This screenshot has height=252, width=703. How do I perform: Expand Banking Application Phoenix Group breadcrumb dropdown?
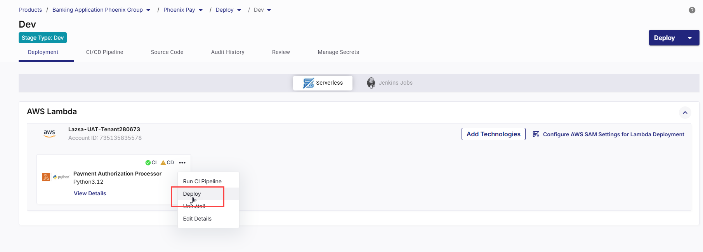pos(148,10)
